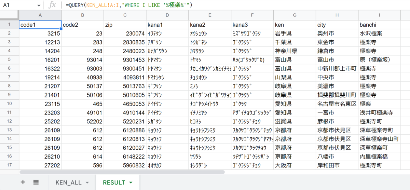Click the イチノミヤシ cell
Image resolution: width=410 pixels, height=190 pixels.
point(210,112)
